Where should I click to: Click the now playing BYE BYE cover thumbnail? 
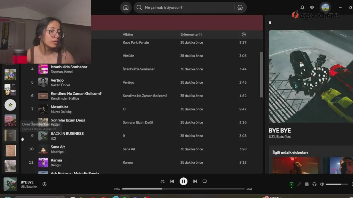coord(10,184)
